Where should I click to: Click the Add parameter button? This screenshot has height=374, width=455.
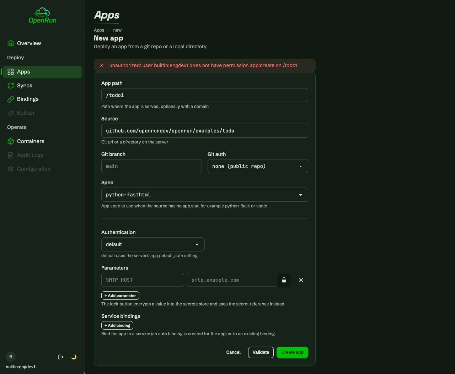click(120, 296)
